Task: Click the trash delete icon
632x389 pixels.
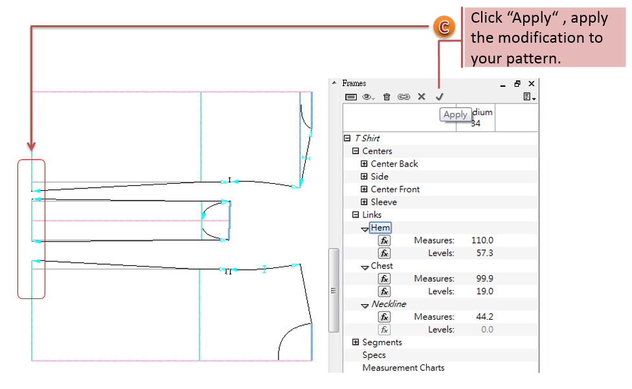Action: (x=387, y=96)
